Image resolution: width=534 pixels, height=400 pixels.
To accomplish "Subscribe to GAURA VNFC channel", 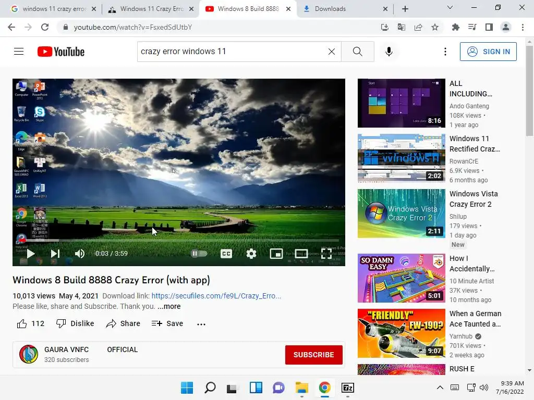I will (x=313, y=355).
